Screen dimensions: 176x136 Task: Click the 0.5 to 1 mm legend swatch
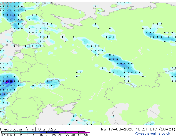coord(11,132)
